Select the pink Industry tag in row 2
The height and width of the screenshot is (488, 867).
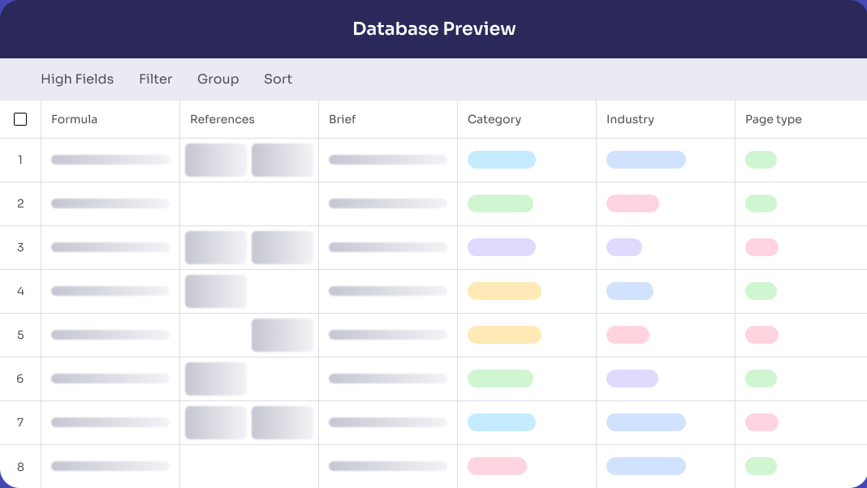pos(632,203)
